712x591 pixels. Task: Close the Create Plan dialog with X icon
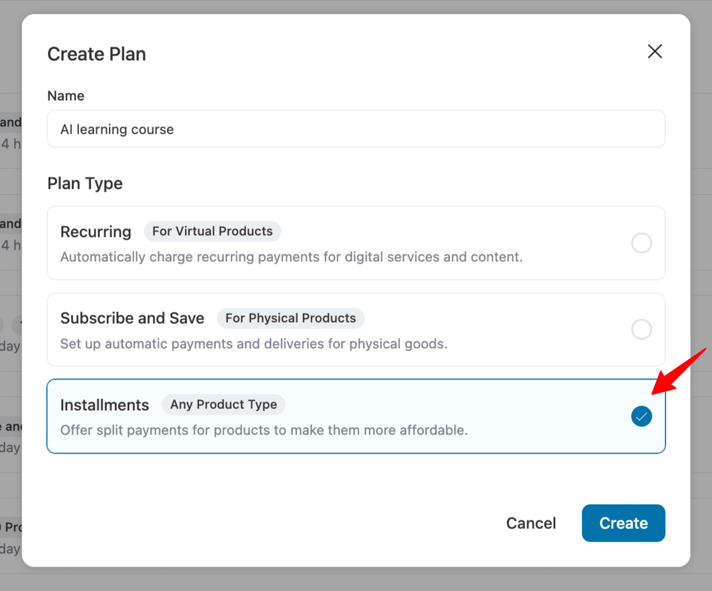point(655,51)
